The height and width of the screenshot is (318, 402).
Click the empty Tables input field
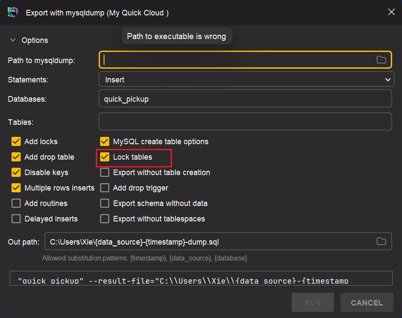(x=245, y=121)
